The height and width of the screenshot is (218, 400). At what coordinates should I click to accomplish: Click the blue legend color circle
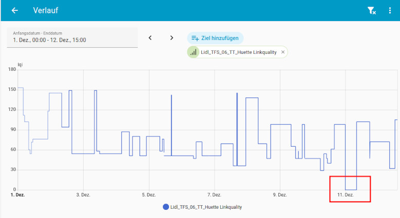pos(165,207)
